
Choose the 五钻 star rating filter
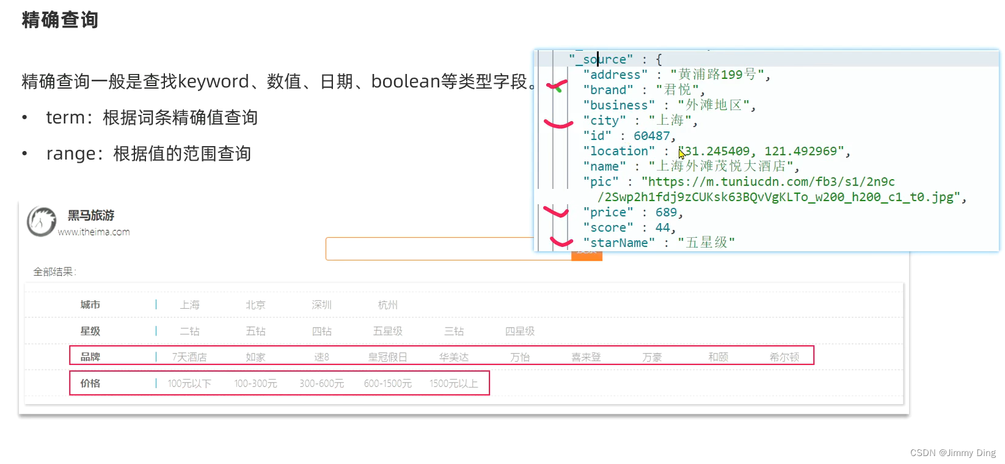pos(255,331)
